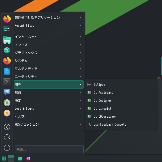162x162 pixels.
Task: Focus the 検索... search field
Action: [x=49, y=149]
